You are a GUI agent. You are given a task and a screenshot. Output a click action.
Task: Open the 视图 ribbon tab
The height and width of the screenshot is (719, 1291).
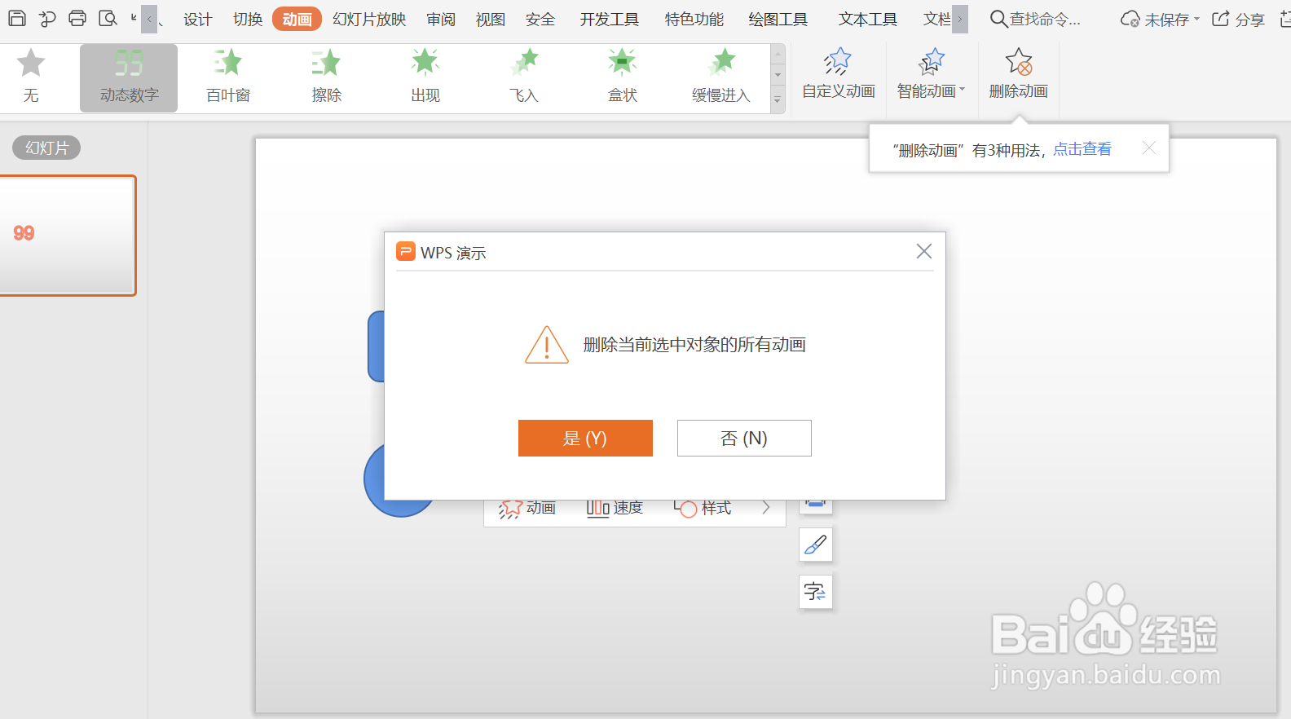pyautogui.click(x=491, y=20)
